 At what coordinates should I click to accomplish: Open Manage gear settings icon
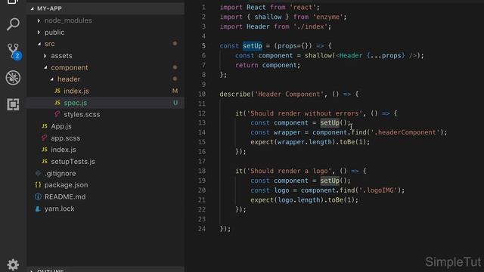pos(13,264)
